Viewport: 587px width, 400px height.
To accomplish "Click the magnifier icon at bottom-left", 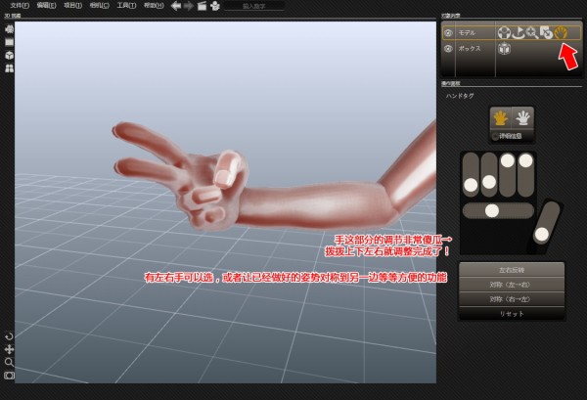I will click(9, 361).
